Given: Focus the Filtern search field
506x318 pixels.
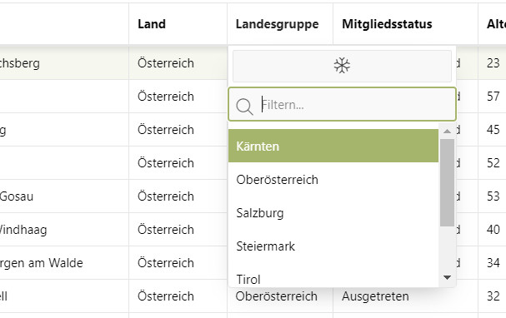Looking at the screenshot, I should [342, 104].
